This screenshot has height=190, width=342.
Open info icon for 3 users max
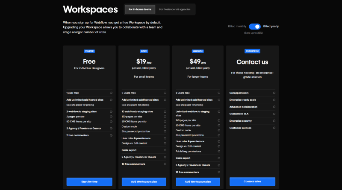pyautogui.click(x=165, y=93)
